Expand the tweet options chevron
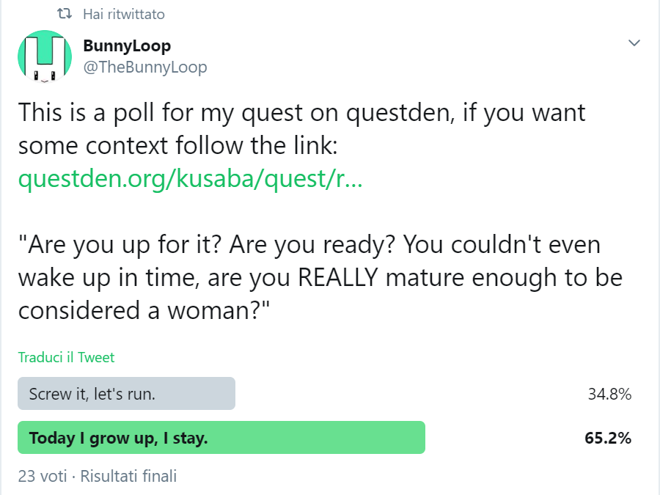The image size is (660, 495). [x=634, y=44]
